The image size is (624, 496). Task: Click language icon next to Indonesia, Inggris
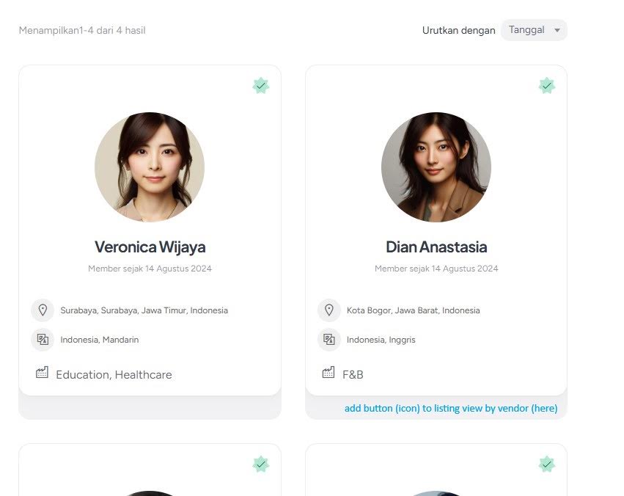[329, 340]
